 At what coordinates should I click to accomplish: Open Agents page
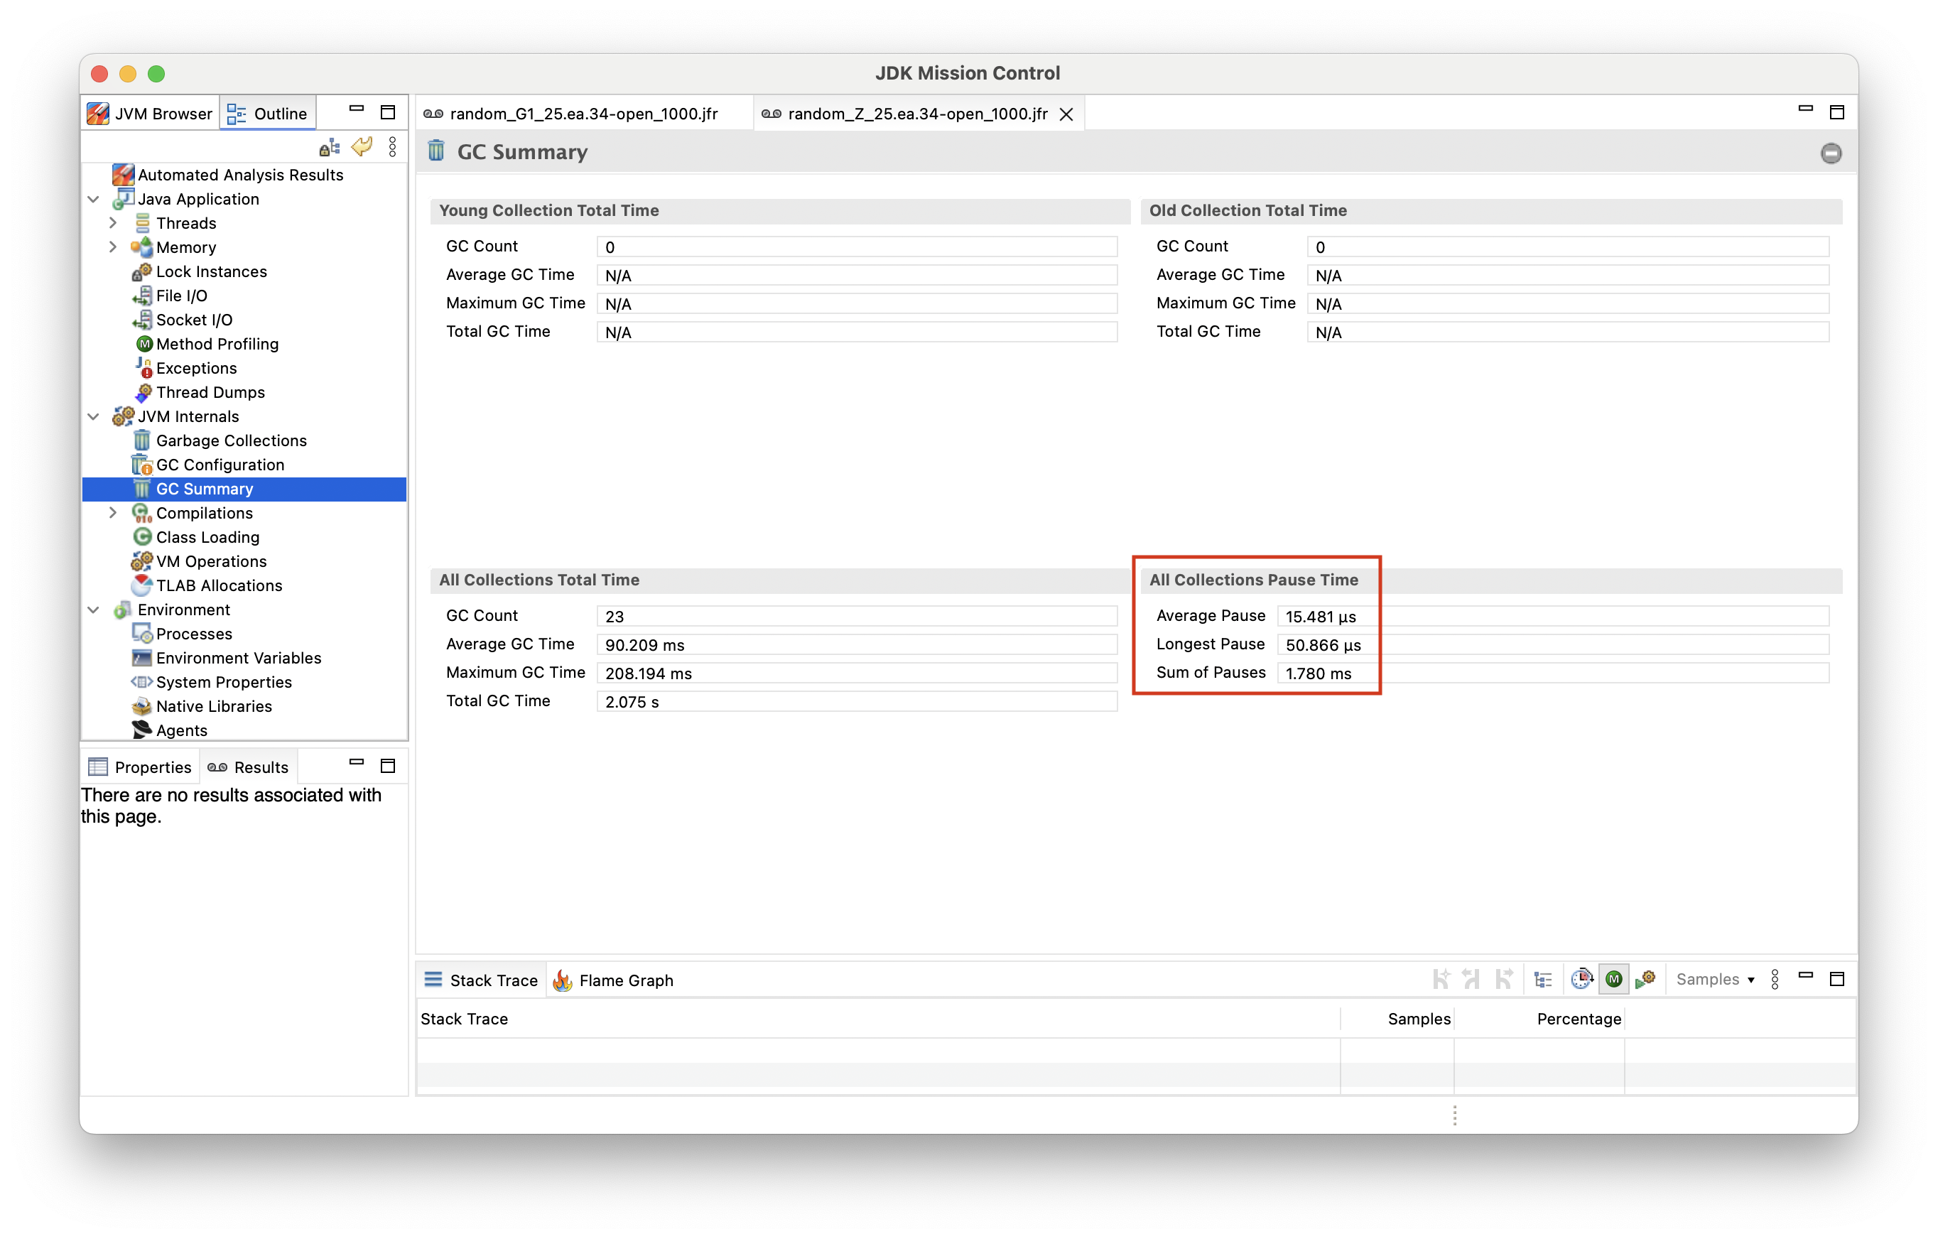tap(181, 730)
